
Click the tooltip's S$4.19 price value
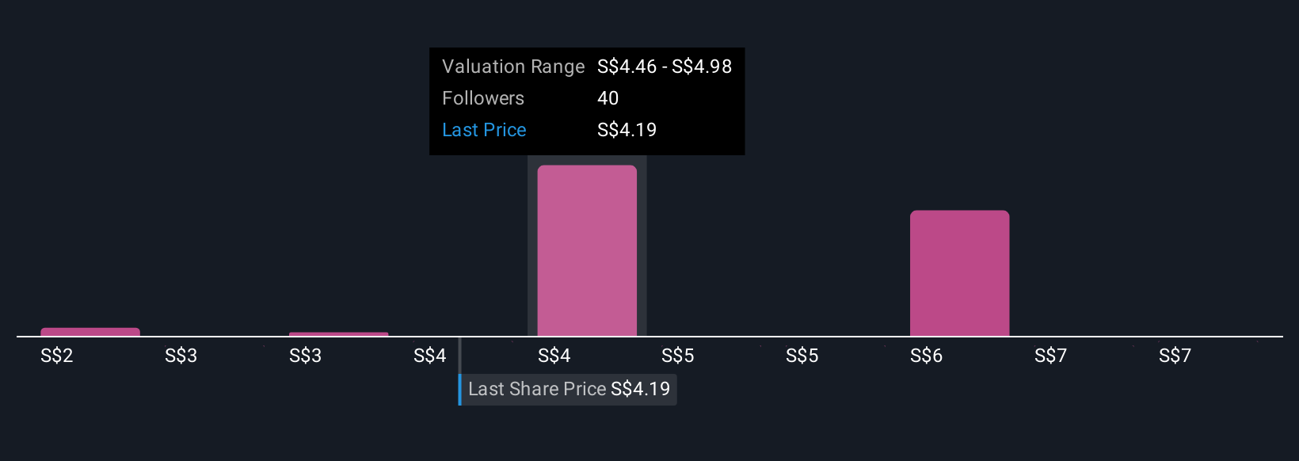(627, 130)
